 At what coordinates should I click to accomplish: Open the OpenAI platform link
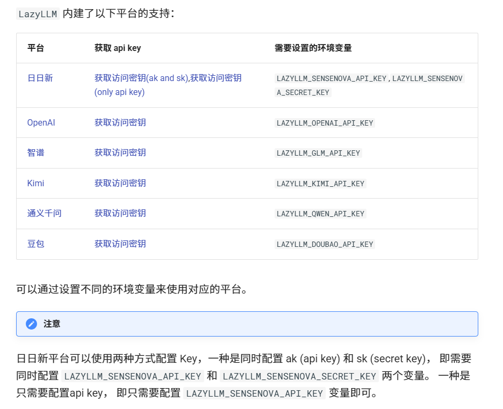pos(41,122)
